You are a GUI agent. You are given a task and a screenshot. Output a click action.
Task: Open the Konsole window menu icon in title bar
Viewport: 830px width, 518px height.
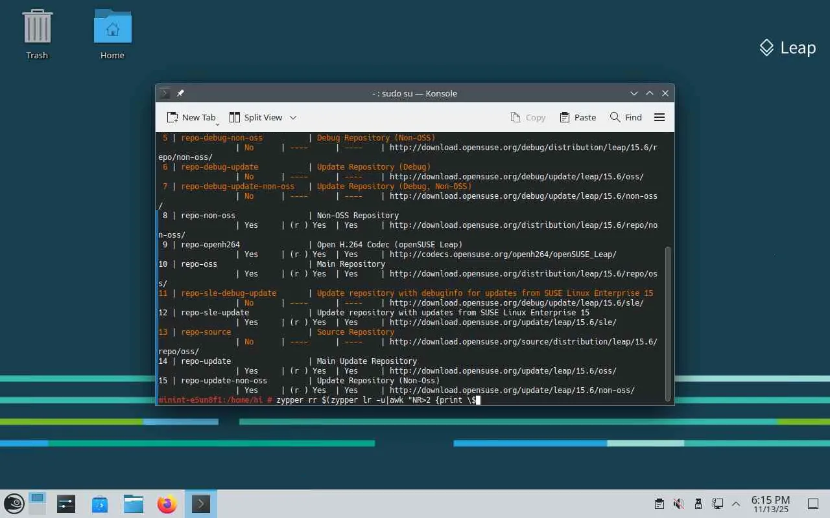coord(165,93)
